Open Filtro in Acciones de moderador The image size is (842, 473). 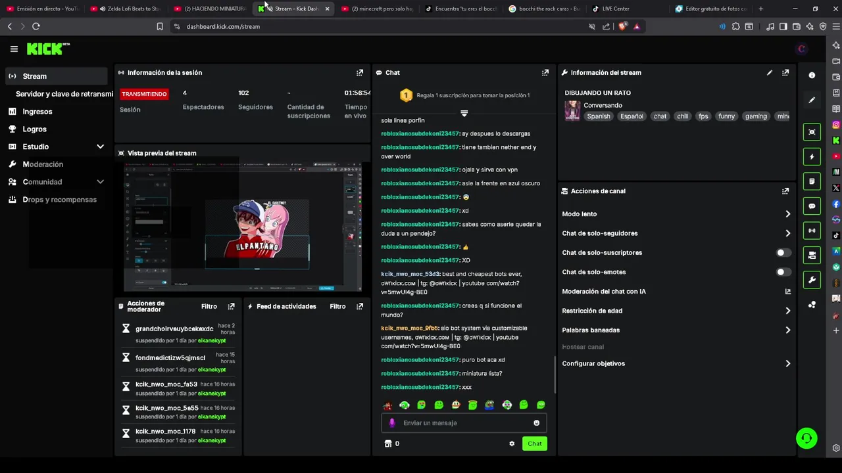[209, 306]
